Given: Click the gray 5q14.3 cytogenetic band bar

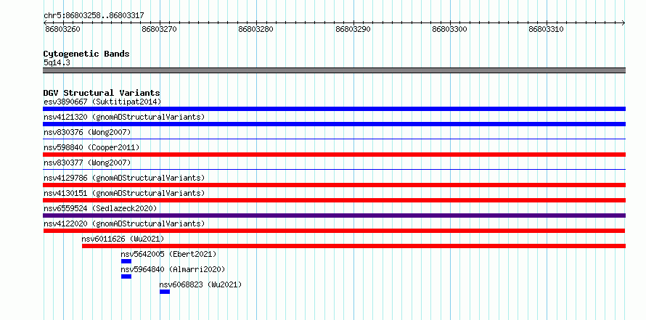Looking at the screenshot, I should point(334,70).
